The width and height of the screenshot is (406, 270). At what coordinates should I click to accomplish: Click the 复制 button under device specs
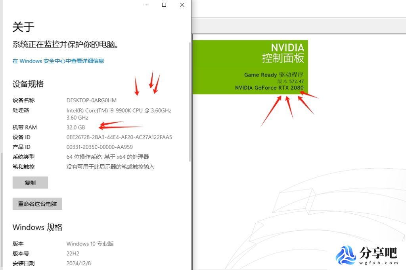click(x=30, y=183)
